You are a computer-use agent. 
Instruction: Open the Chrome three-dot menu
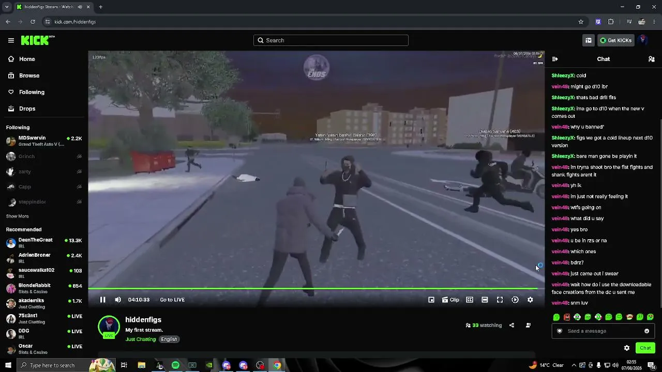click(x=654, y=22)
